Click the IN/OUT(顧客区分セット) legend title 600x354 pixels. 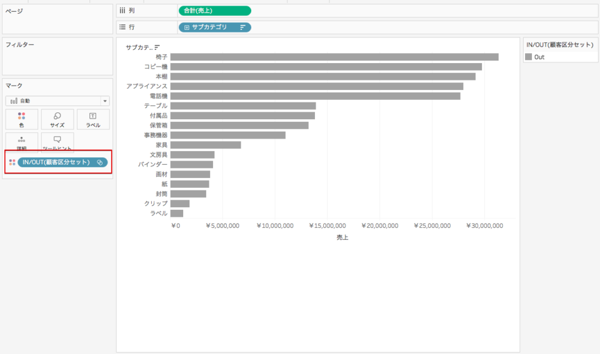click(560, 45)
